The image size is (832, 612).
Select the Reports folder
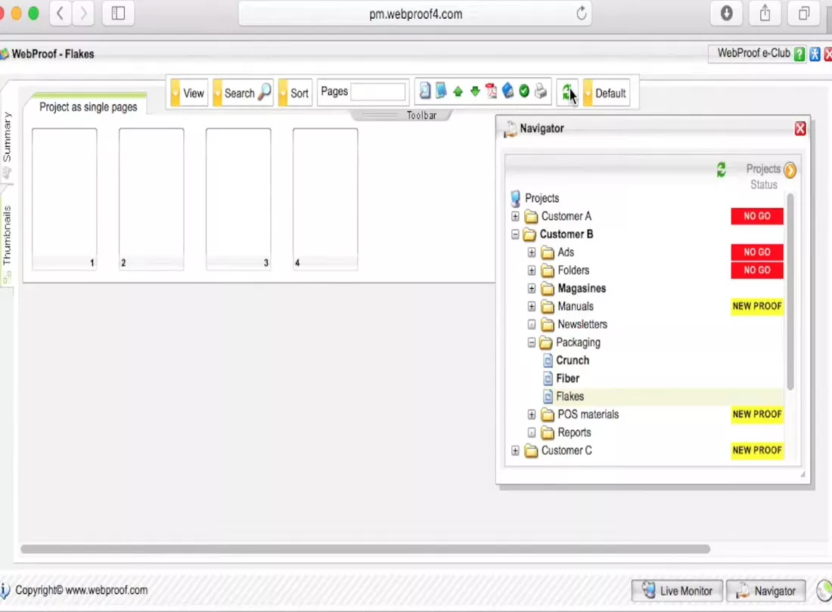tap(574, 432)
